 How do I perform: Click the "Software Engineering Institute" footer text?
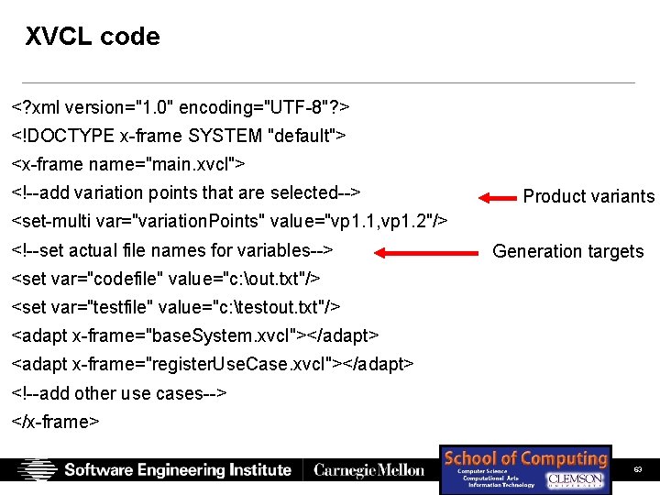[x=178, y=469]
